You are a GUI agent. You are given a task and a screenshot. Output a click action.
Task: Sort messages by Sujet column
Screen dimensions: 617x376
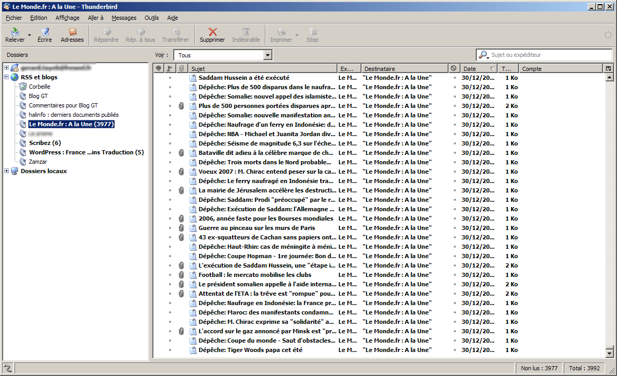click(262, 68)
